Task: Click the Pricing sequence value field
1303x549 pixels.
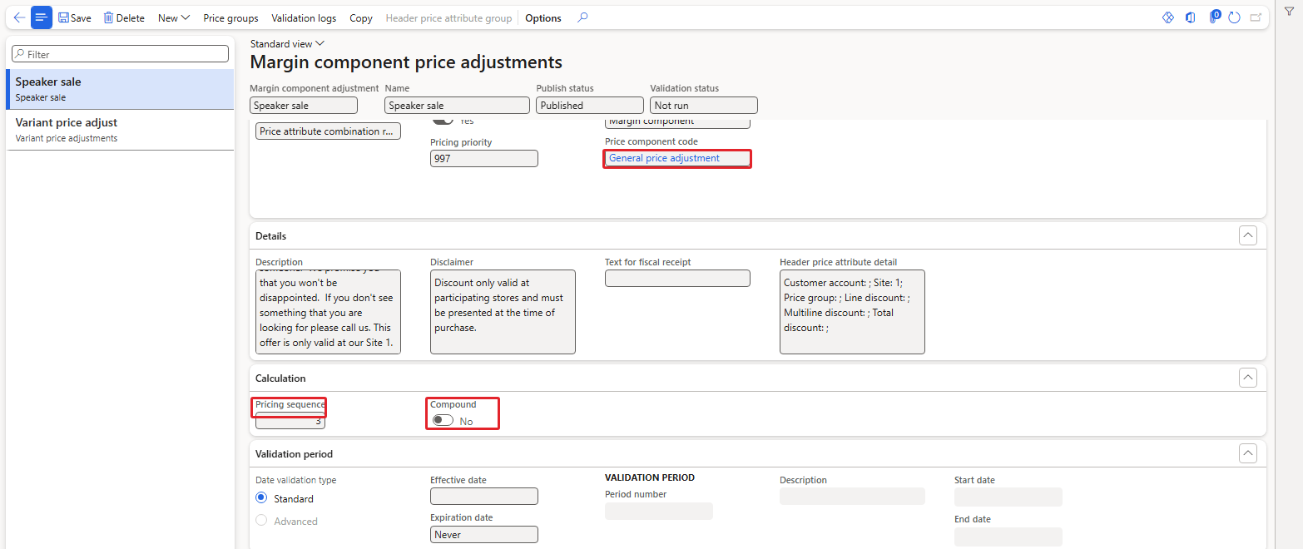Action: [290, 421]
